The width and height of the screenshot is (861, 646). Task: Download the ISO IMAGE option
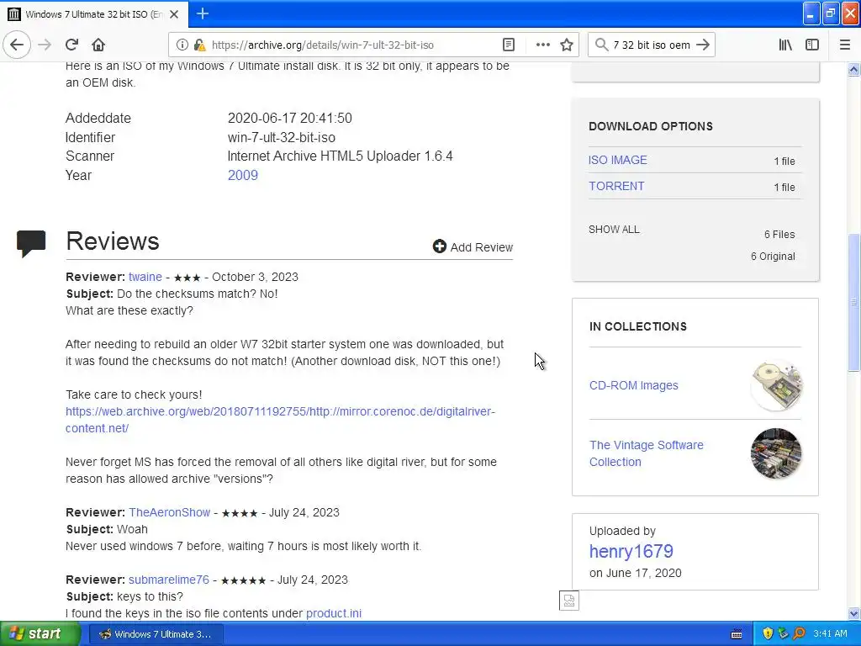(618, 160)
